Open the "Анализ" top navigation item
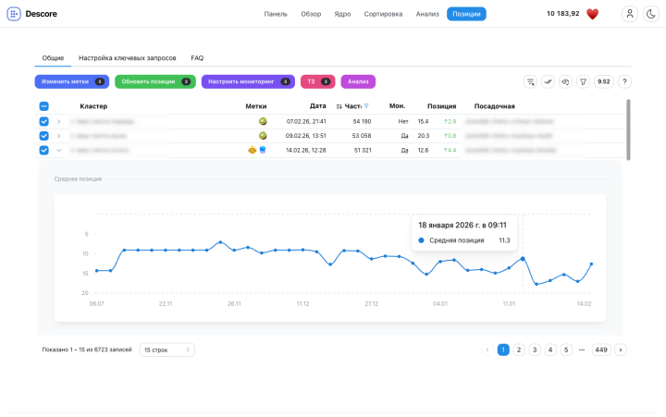666x417 pixels. pos(427,14)
